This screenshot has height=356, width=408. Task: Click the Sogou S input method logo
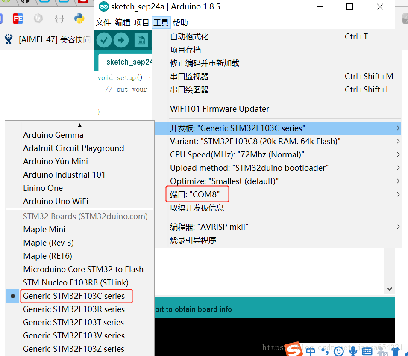tap(294, 349)
